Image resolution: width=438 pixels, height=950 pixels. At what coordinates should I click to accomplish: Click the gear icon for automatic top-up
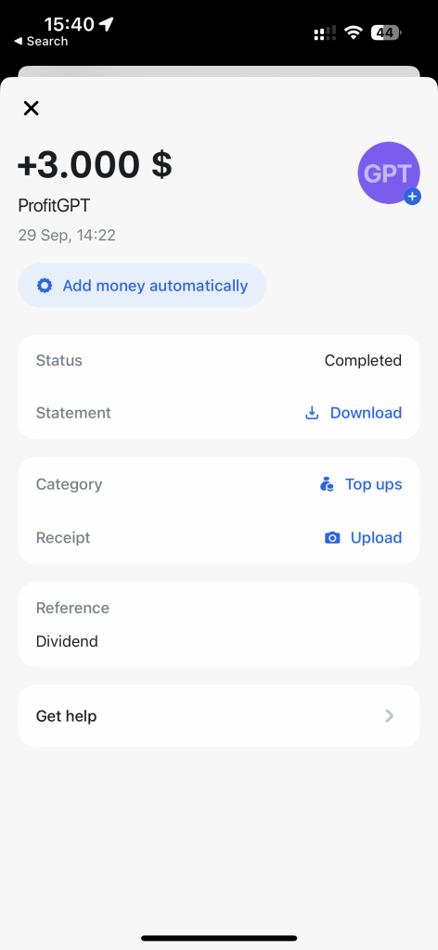pos(45,286)
